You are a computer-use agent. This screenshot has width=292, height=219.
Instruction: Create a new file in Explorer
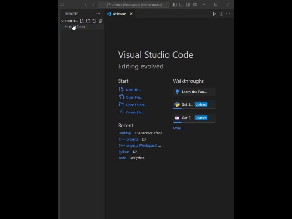pyautogui.click(x=82, y=21)
